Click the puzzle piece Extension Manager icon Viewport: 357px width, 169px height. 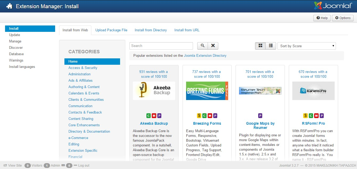click(x=9, y=6)
